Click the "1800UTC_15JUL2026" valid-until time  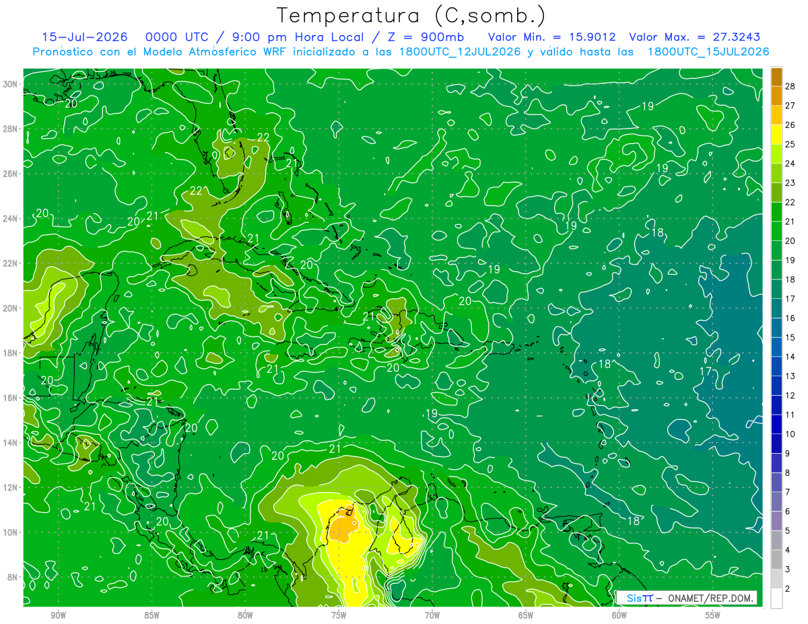click(x=708, y=52)
